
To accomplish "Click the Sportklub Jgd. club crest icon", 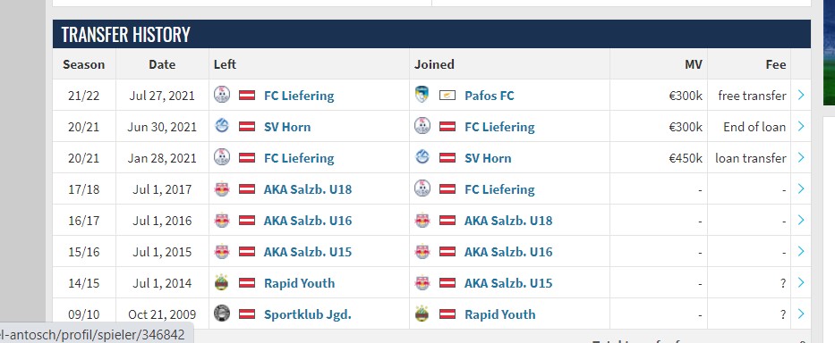I will point(222,314).
